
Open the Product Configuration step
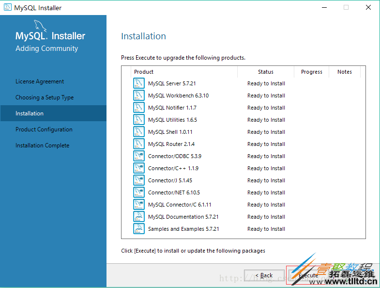[44, 129]
